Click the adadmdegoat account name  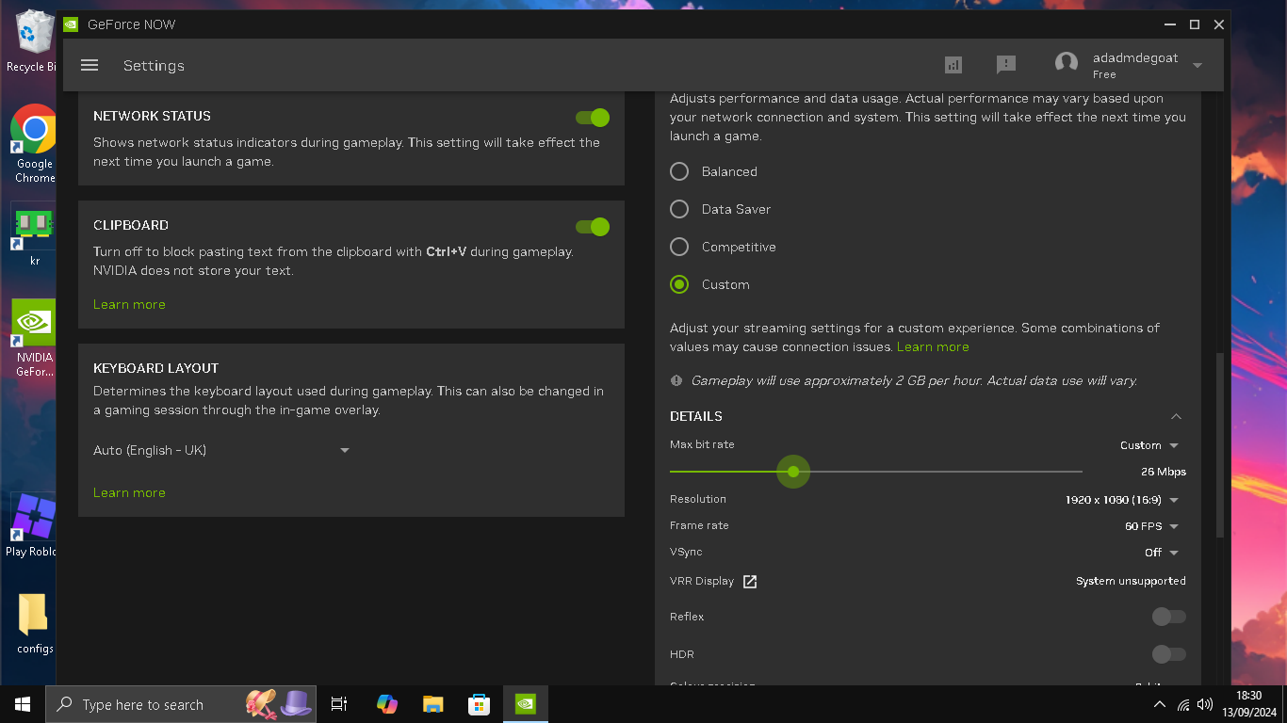click(1135, 57)
